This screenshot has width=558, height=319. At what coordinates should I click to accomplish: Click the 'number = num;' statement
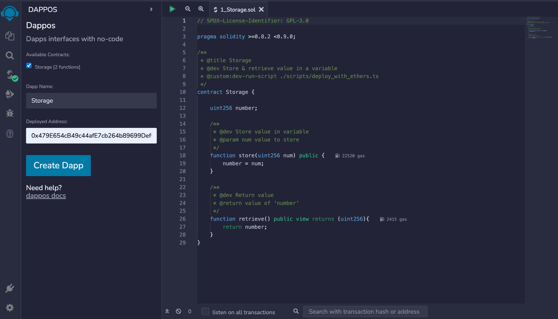[243, 163]
